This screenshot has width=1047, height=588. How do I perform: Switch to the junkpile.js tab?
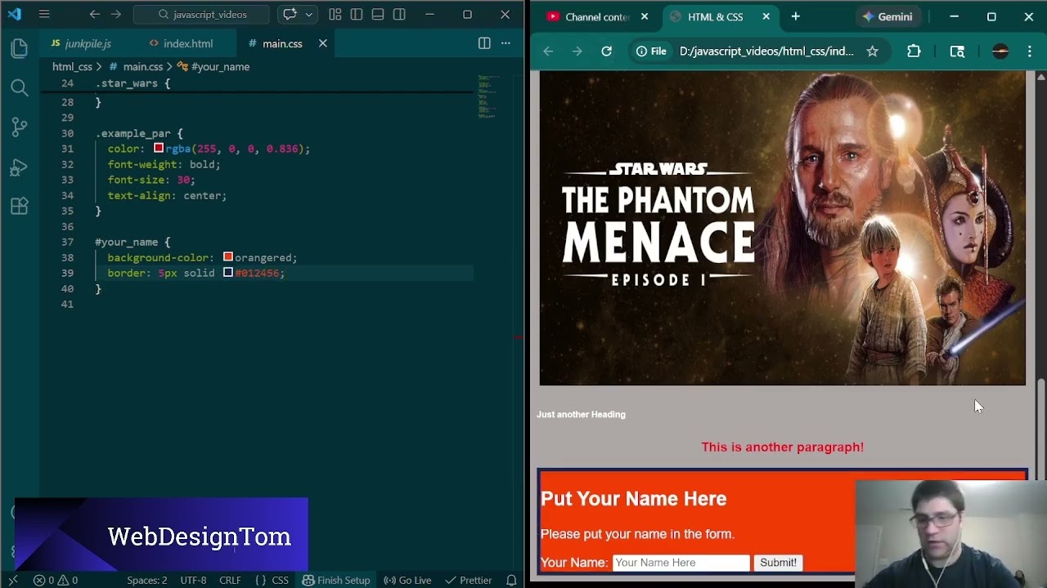(x=81, y=43)
